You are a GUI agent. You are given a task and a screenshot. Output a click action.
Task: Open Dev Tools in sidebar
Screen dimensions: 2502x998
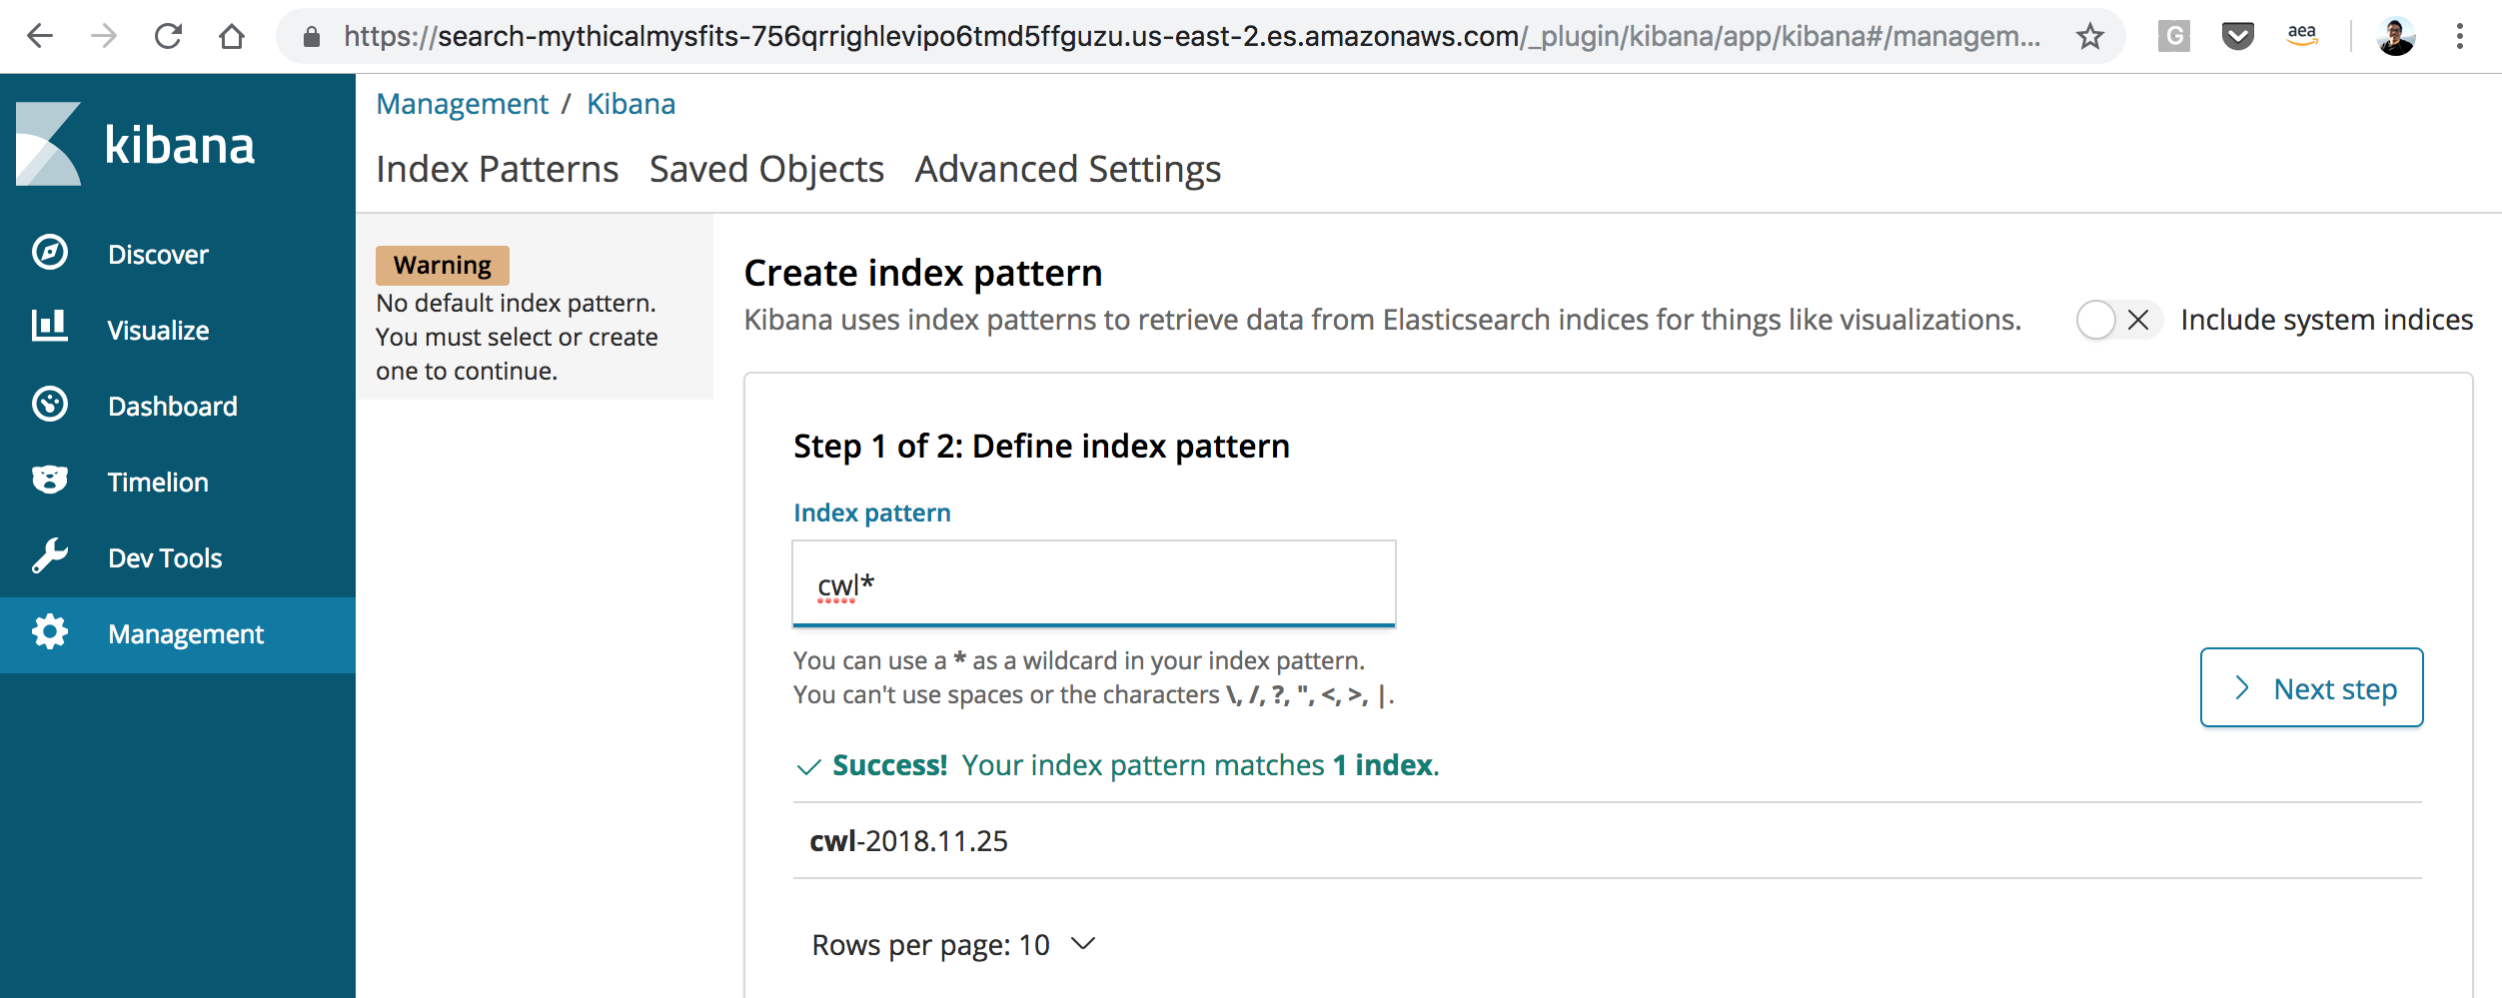(x=178, y=557)
